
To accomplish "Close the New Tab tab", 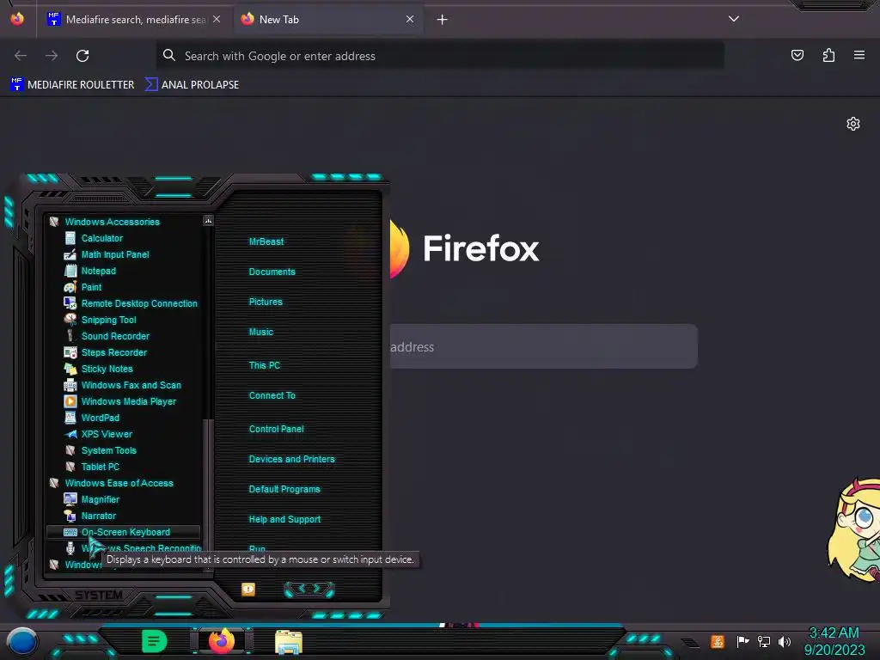I will click(410, 19).
